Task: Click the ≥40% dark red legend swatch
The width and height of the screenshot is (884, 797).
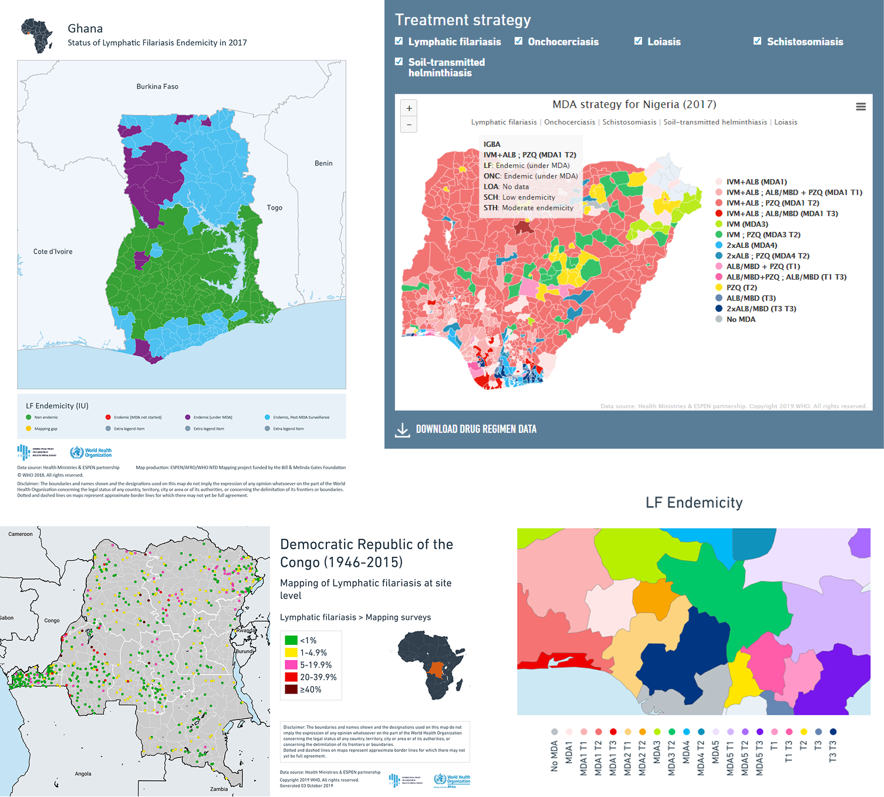Action: point(291,690)
